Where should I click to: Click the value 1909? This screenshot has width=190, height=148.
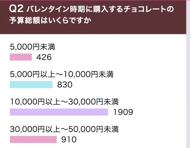[x=123, y=112]
